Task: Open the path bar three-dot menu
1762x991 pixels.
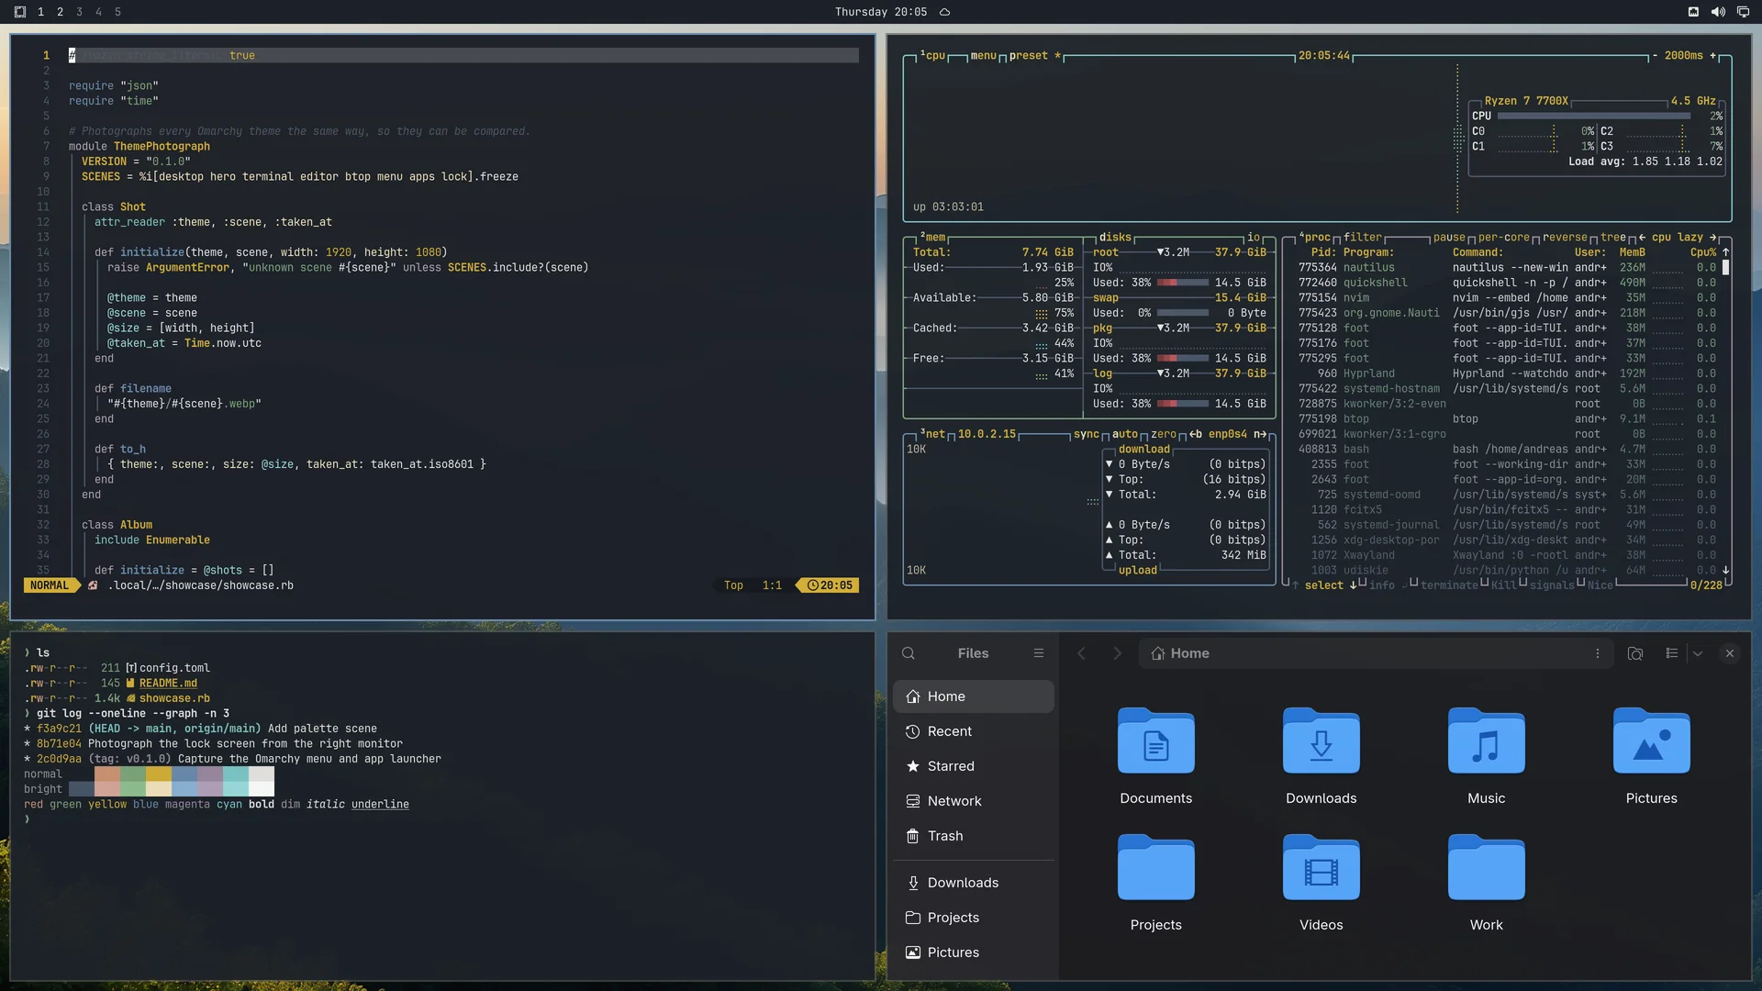Action: point(1598,653)
